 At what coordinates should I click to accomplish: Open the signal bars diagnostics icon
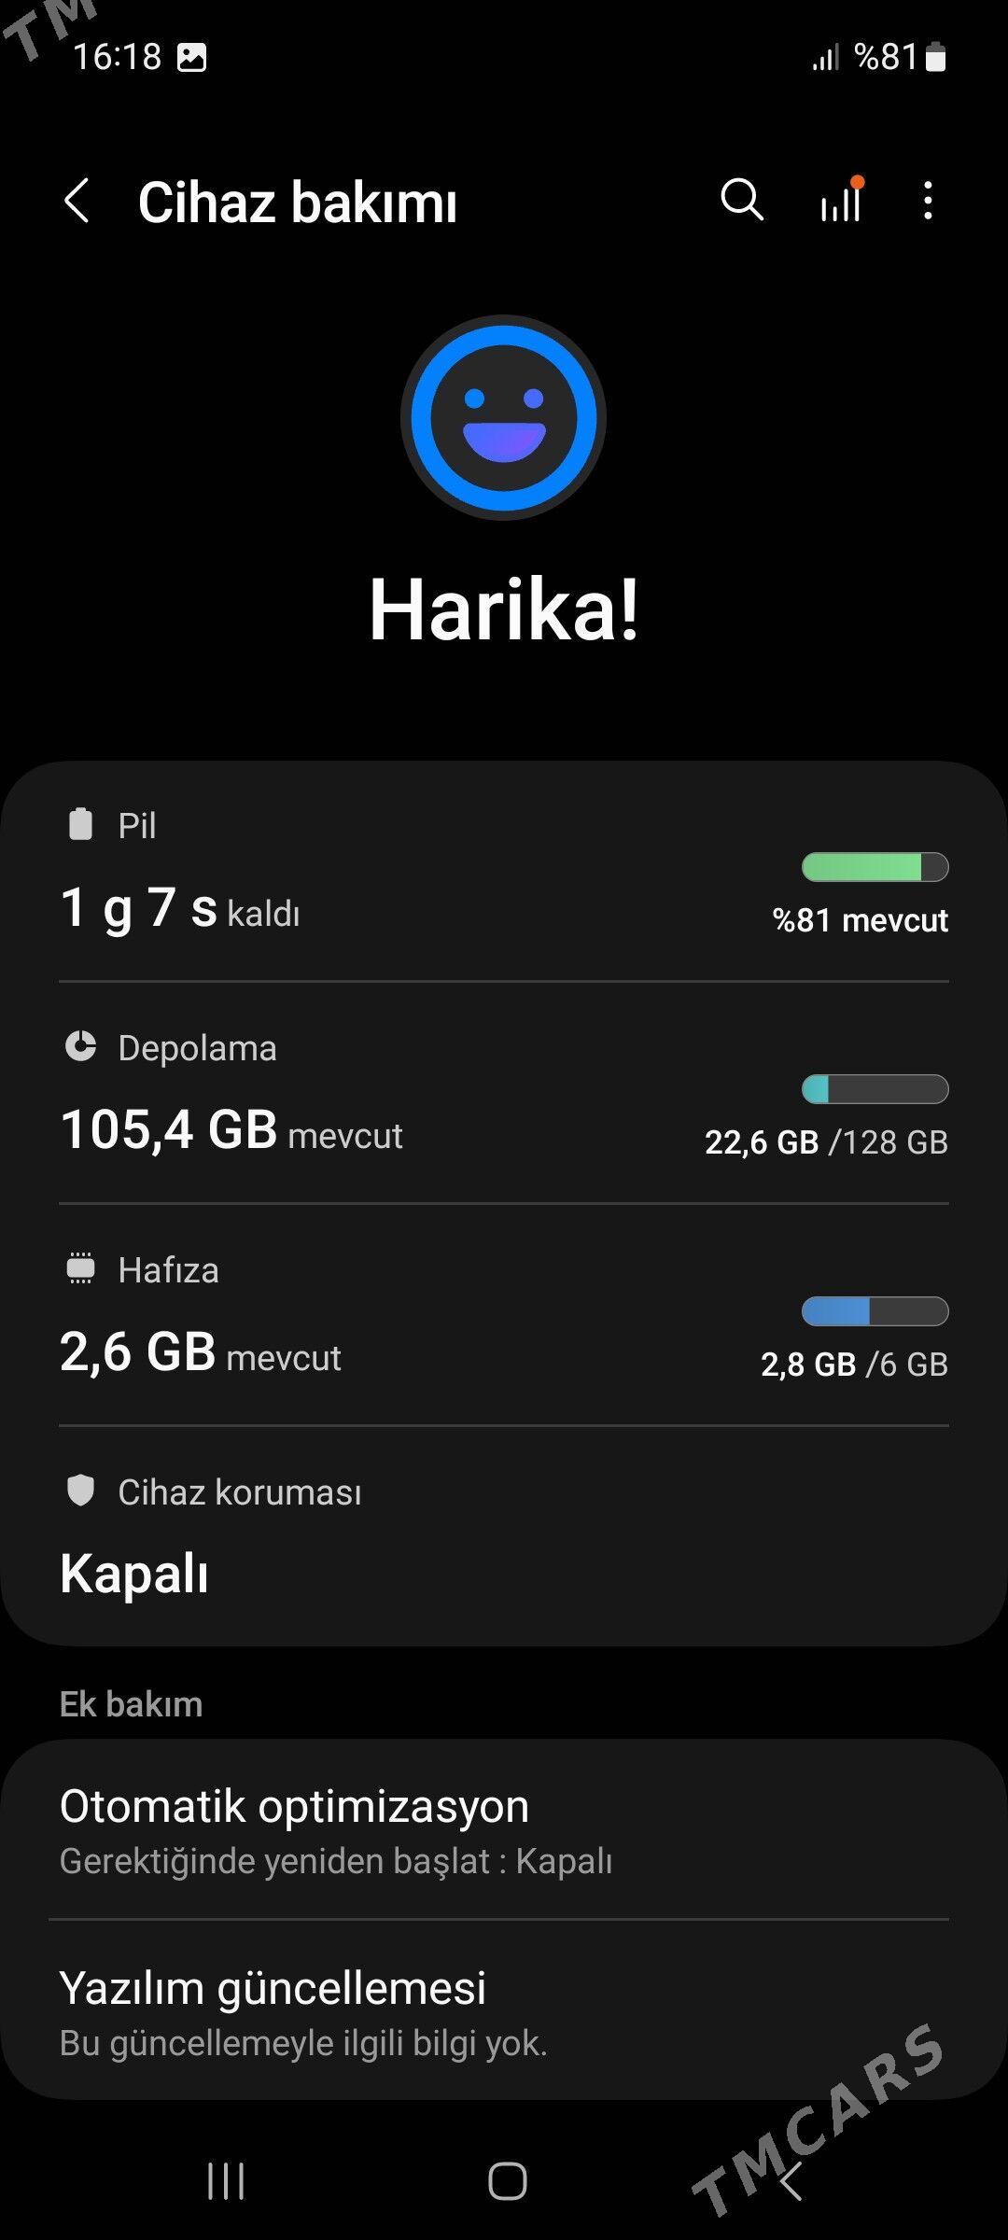pos(841,200)
